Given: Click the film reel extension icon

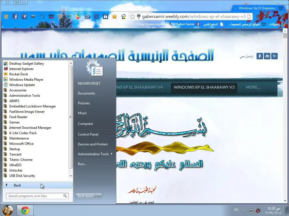Looking at the screenshot, I should point(60,17).
